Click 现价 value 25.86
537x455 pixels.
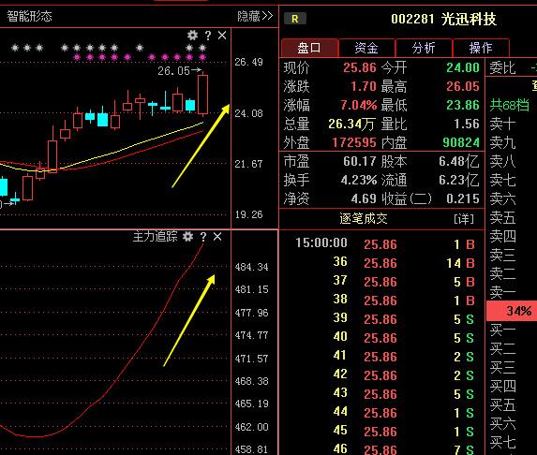(x=360, y=67)
